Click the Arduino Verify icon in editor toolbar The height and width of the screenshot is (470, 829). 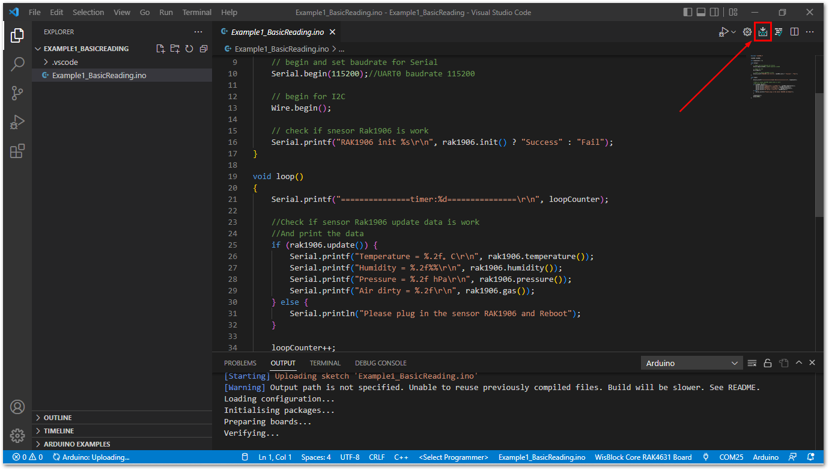click(779, 32)
